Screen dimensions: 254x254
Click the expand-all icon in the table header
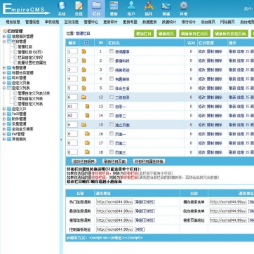click(87, 43)
